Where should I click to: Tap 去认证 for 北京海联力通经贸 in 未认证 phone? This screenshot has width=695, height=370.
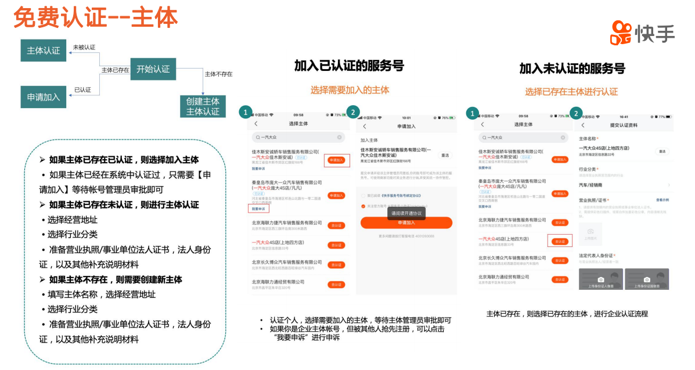pos(560,279)
